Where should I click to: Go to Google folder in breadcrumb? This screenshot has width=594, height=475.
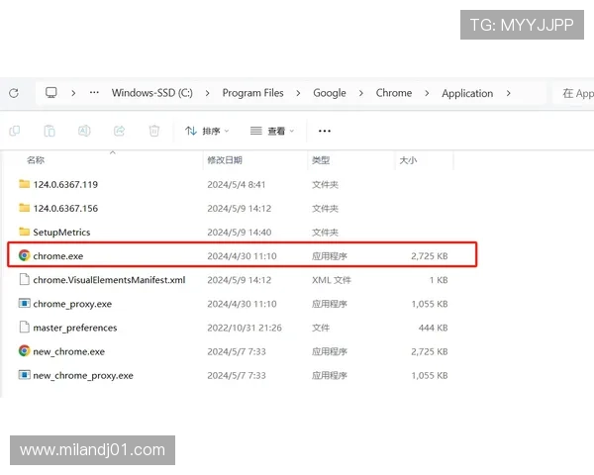(330, 93)
